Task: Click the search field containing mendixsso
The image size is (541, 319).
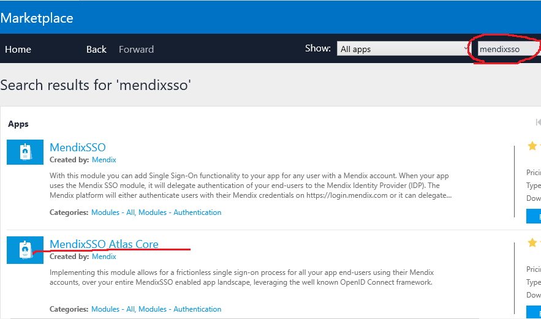Action: (509, 49)
